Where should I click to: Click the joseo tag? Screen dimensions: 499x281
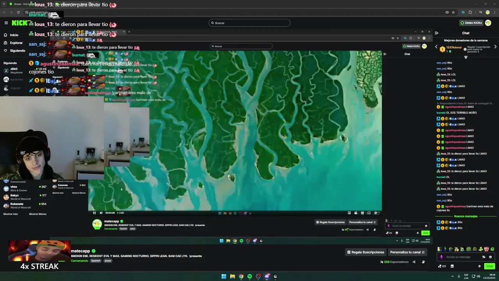pyautogui.click(x=108, y=261)
